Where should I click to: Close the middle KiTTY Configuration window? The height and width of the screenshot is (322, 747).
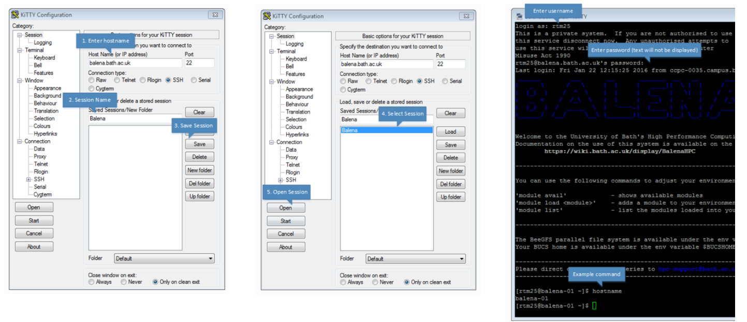(467, 16)
